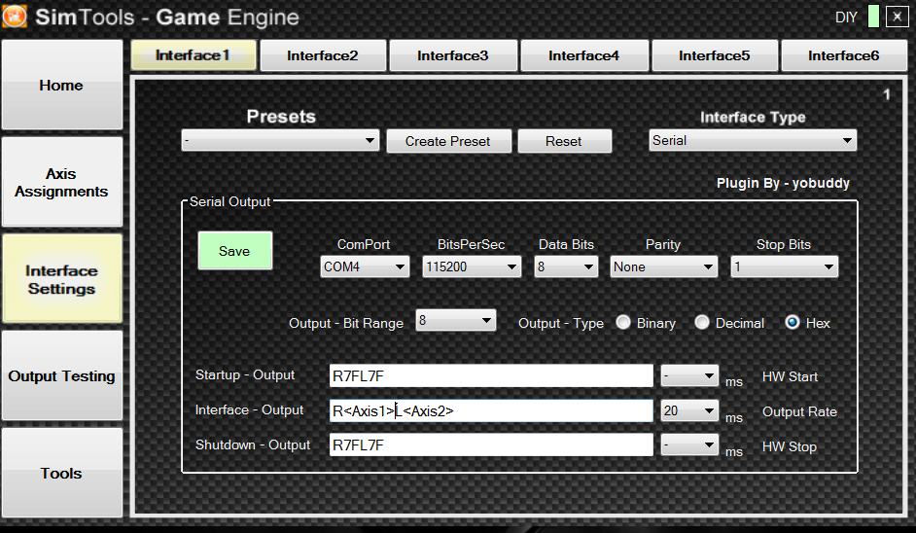Open the Stop Bits dropdown
Screen dimensions: 916x533
(784, 266)
